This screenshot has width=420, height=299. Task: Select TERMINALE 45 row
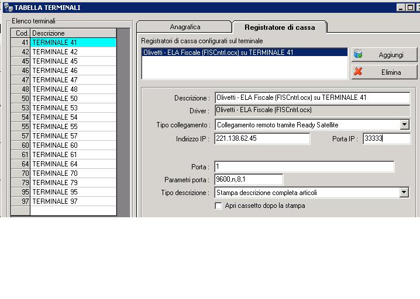pos(64,61)
